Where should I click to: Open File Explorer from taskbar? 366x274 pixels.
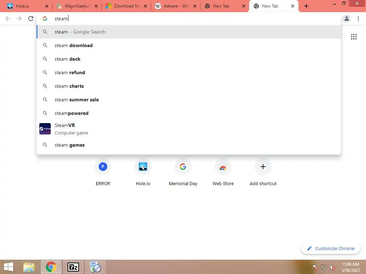pos(29,267)
